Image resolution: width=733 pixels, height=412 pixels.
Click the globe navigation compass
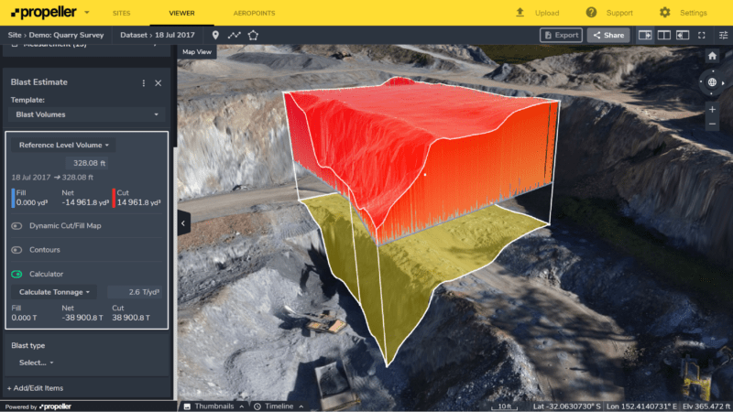(x=712, y=82)
